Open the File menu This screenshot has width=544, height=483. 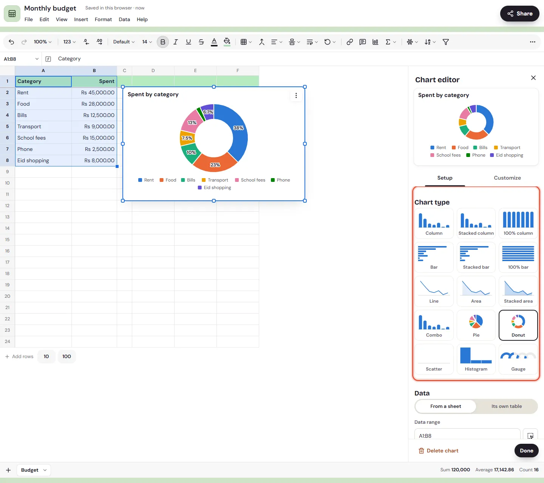click(x=29, y=20)
